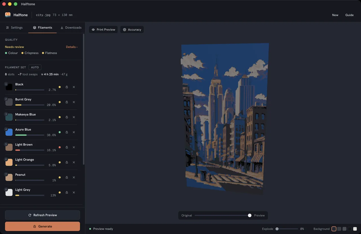
Task: Click the lock icon for Azure Blue
Action: [67, 132]
